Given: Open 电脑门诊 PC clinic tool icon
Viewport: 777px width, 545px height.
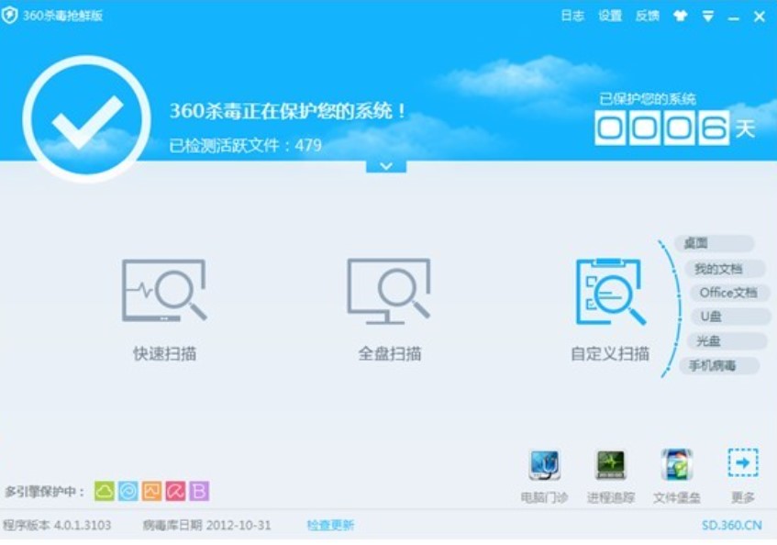Looking at the screenshot, I should pos(545,465).
